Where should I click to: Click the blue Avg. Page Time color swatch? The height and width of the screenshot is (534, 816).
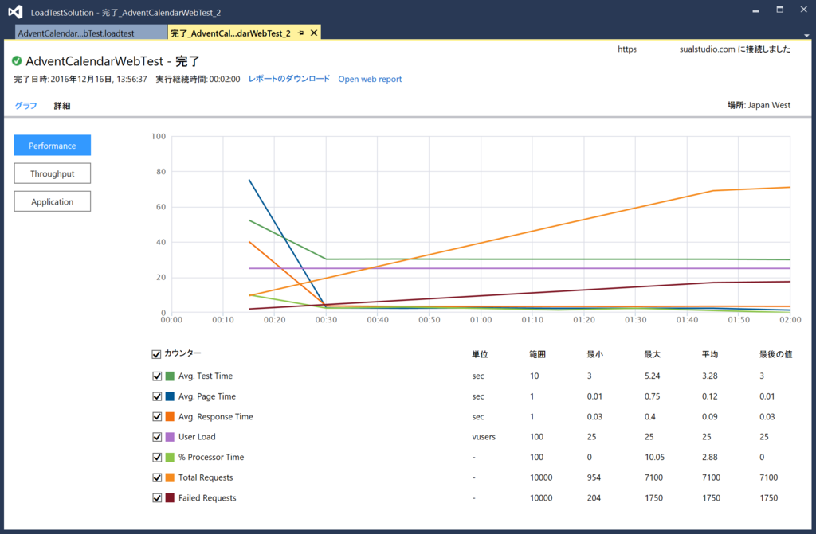pos(170,396)
